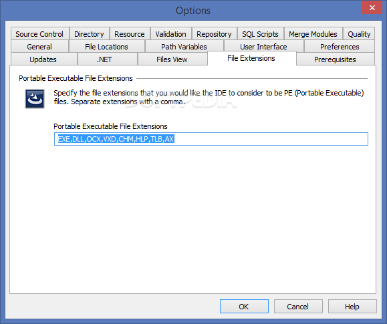This screenshot has width=387, height=324.
Task: Select the General tab
Action: pyautogui.click(x=39, y=47)
